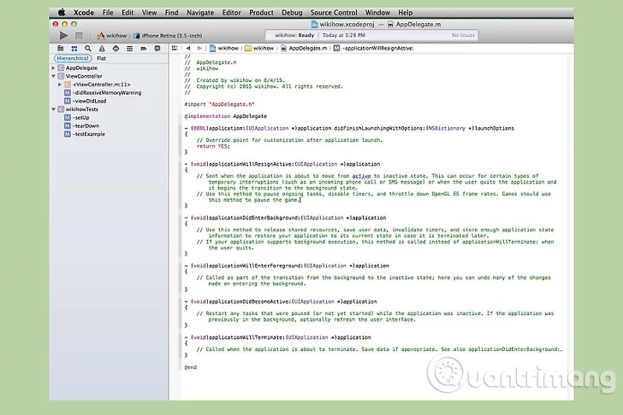Open the Test navigator diamond icon
Viewport: 623px width, 415px height.
(116, 49)
